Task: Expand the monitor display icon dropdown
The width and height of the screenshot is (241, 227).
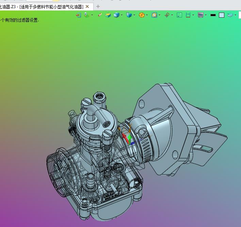Action: click(206, 15)
